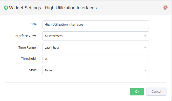Dismiss changes with the Cancel button
The width and height of the screenshot is (172, 101).
[156, 92]
